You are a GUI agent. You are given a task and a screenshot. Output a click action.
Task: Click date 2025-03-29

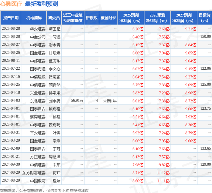(x=11, y=140)
